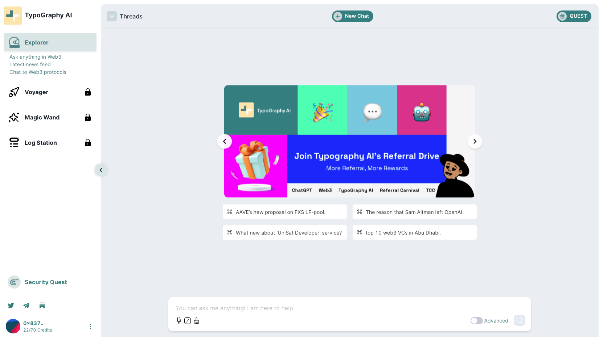Click the microphone voice input icon
The height and width of the screenshot is (337, 599).
click(179, 320)
